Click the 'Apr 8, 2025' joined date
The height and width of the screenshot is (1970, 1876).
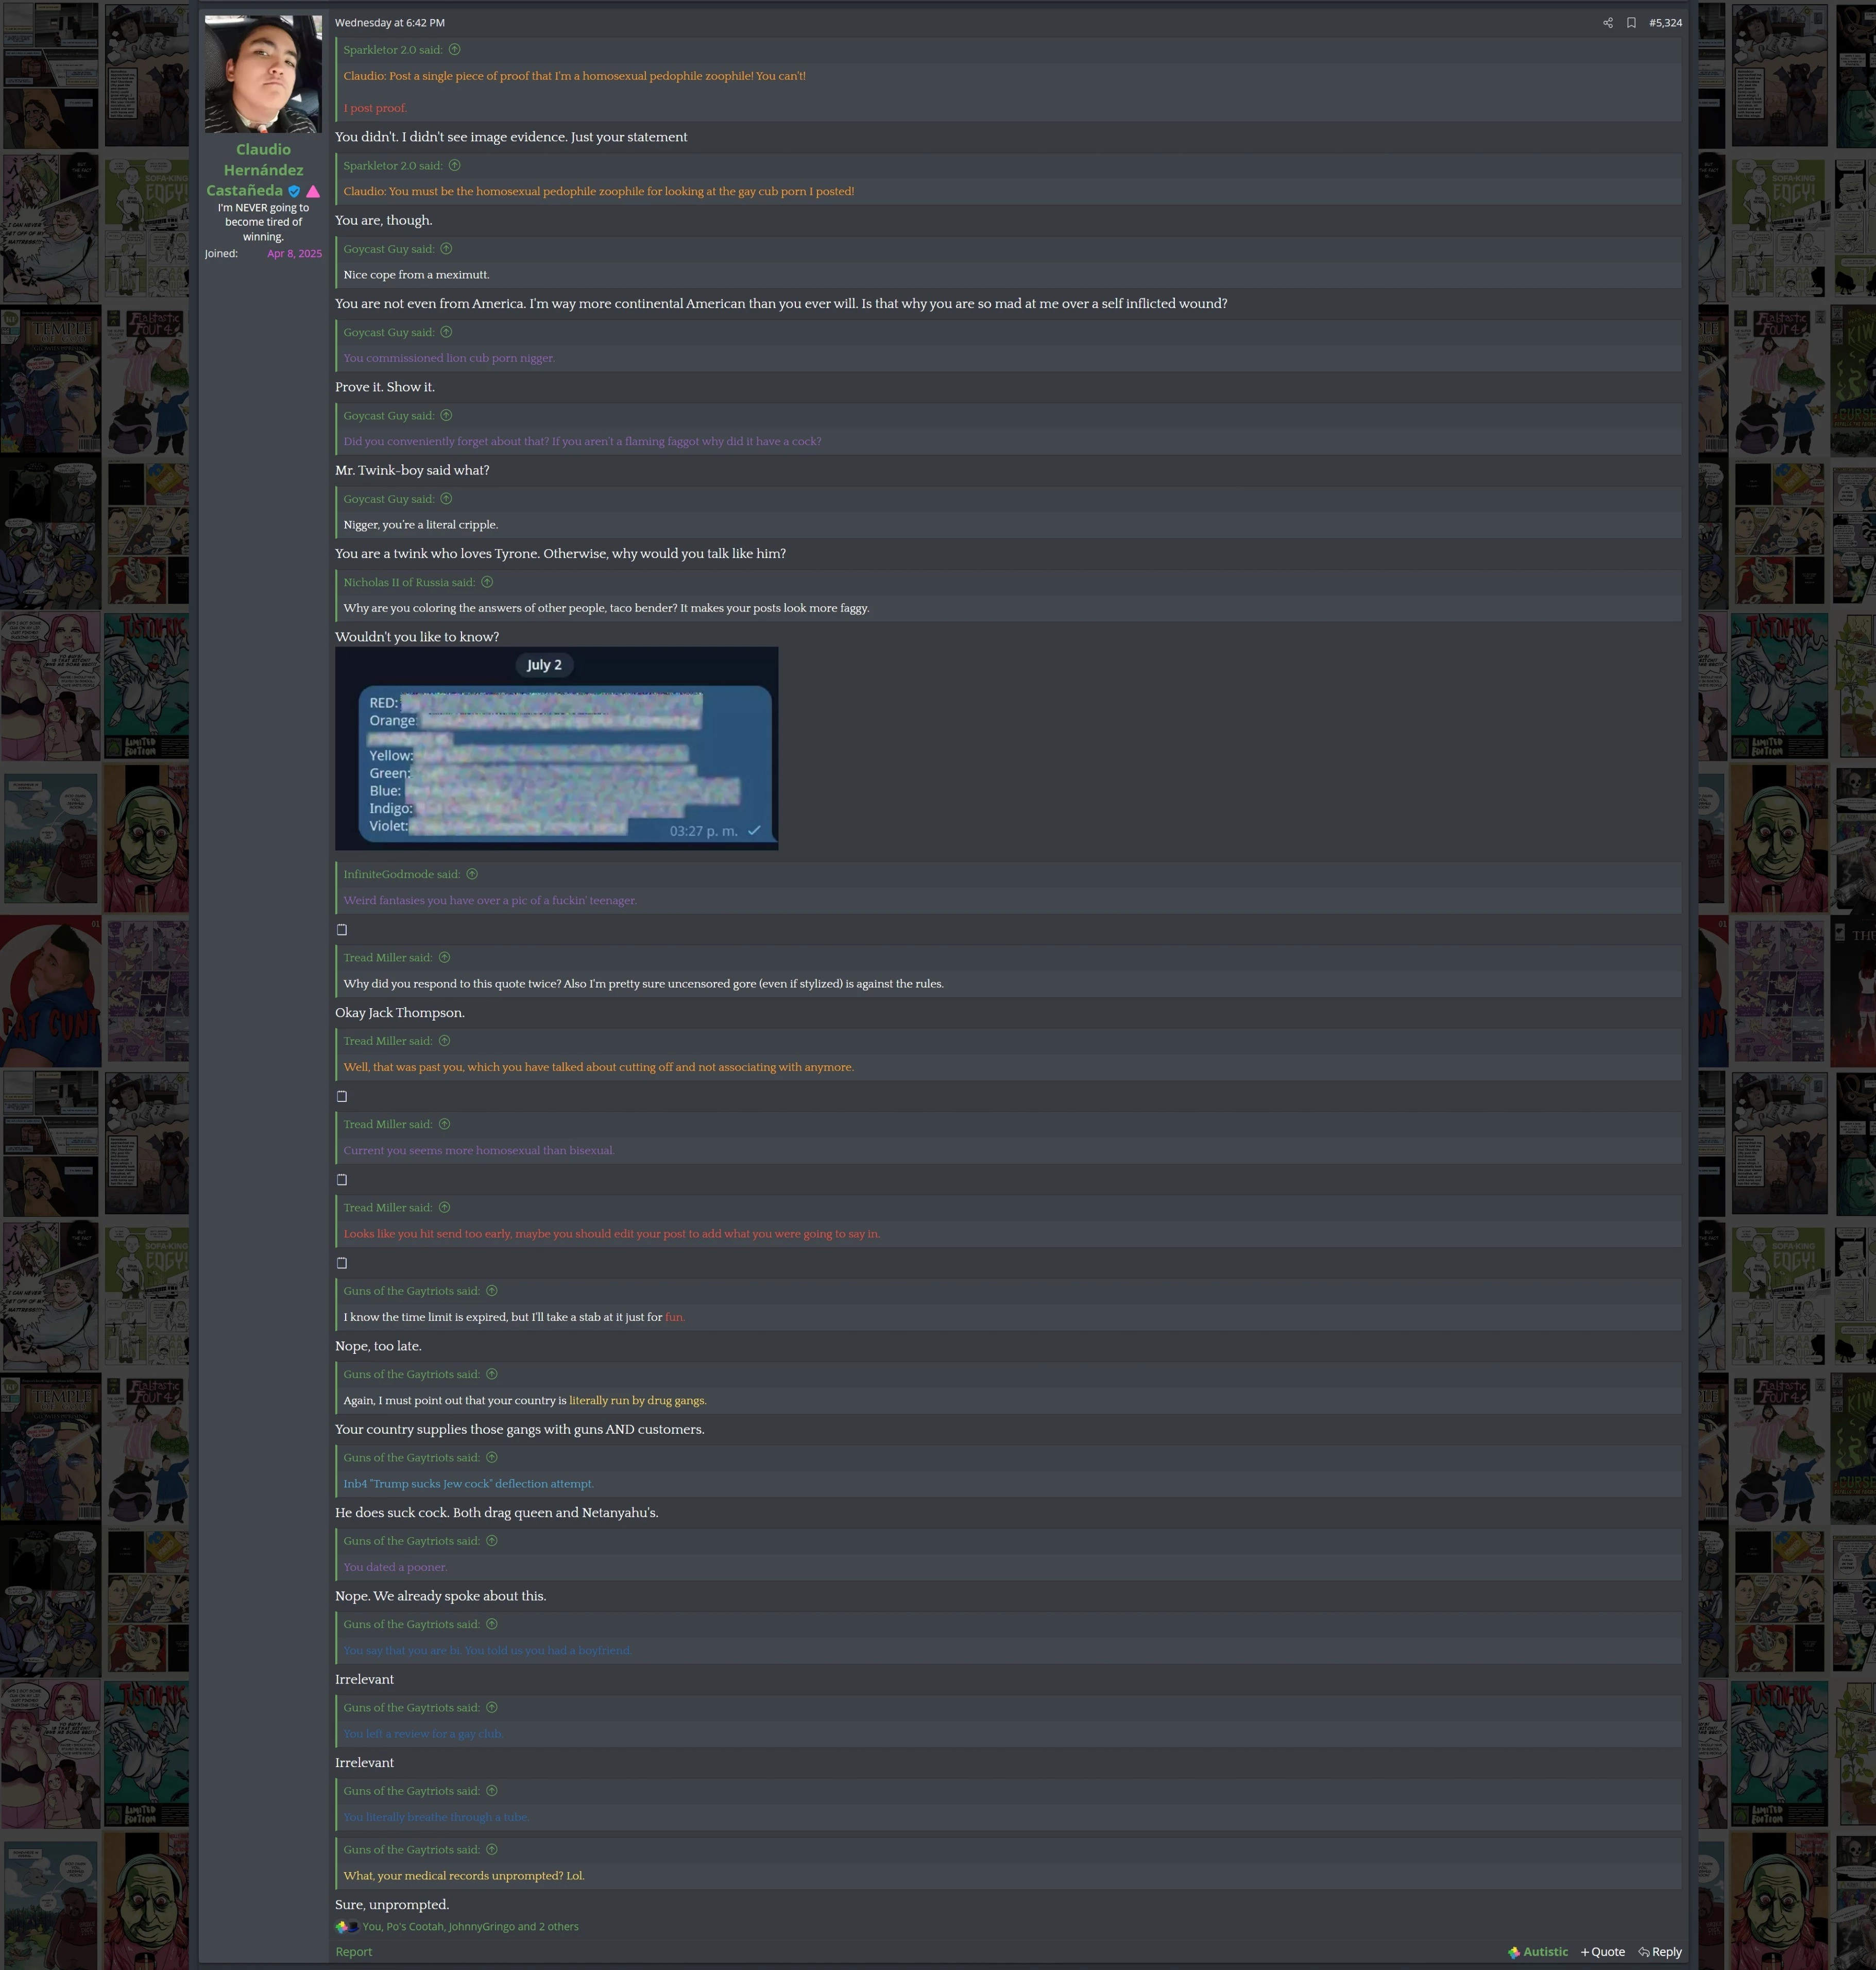click(x=294, y=254)
